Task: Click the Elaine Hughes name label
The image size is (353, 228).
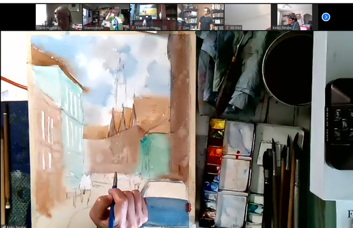Action: (47, 28)
